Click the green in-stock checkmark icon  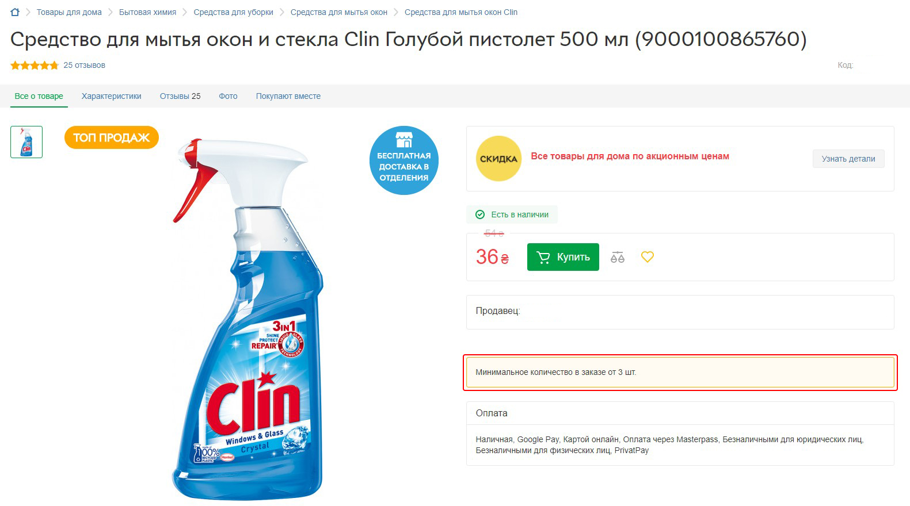click(480, 214)
